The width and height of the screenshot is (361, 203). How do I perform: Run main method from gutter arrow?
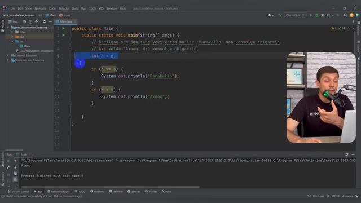tap(64, 35)
